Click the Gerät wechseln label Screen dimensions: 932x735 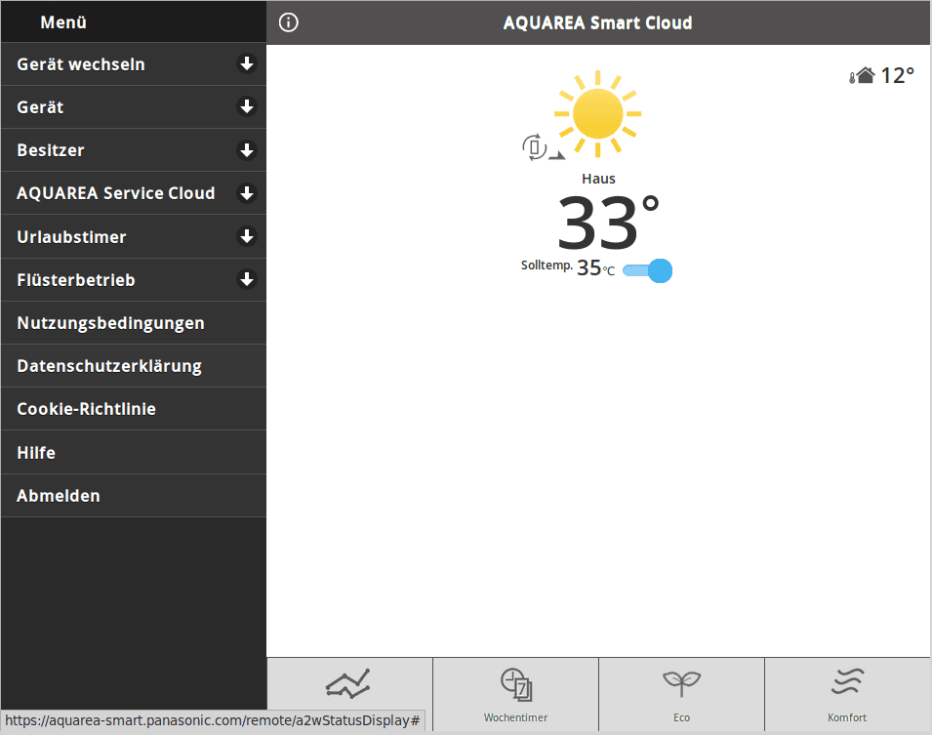(x=81, y=64)
